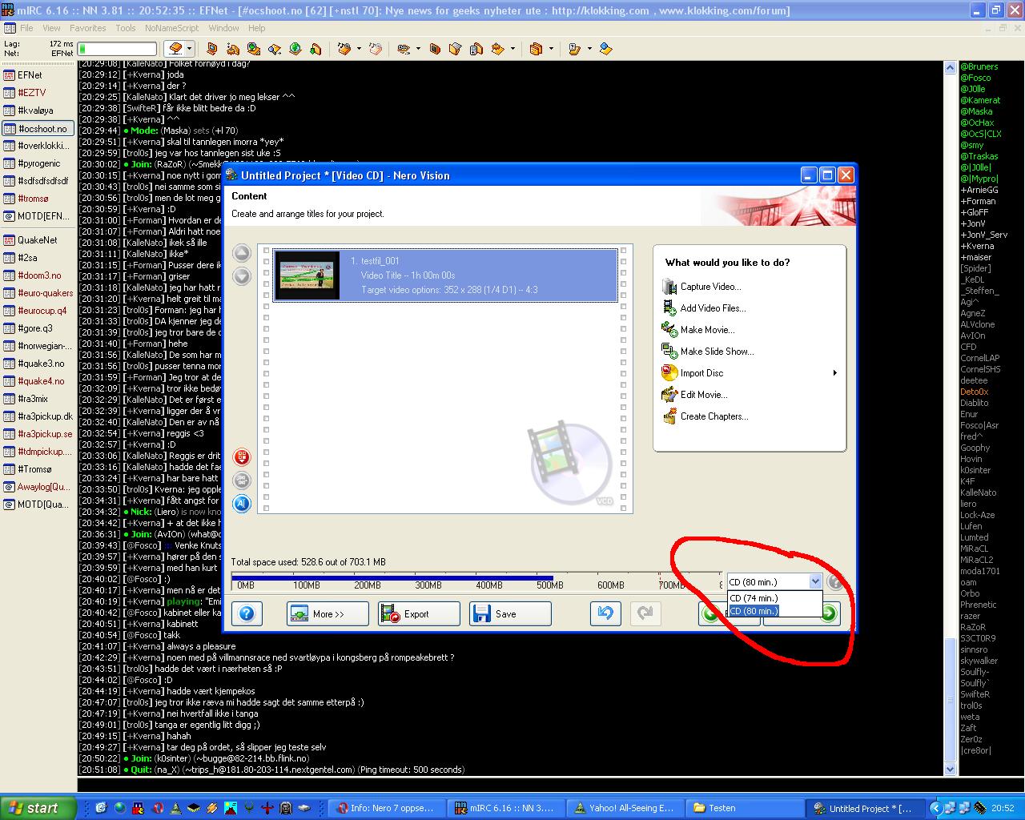Click the Export button
This screenshot has width=1025, height=820.
pyautogui.click(x=419, y=614)
